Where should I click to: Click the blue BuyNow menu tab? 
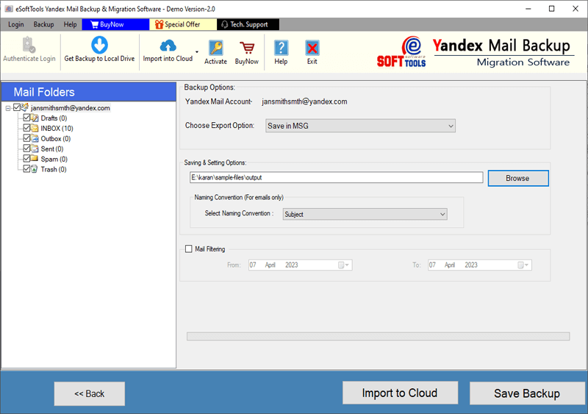pyautogui.click(x=115, y=24)
